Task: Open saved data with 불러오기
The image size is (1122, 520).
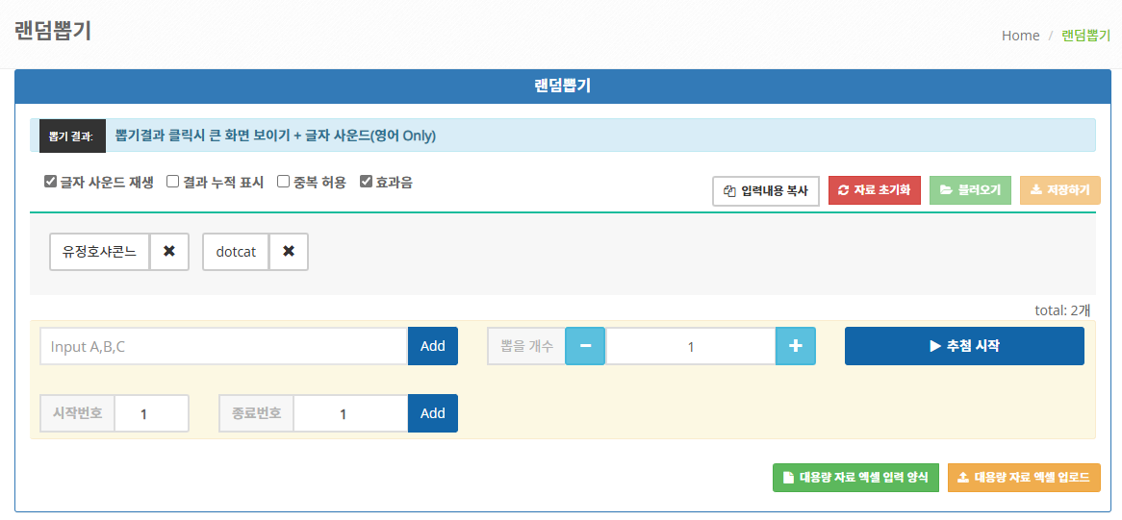Action: click(970, 190)
